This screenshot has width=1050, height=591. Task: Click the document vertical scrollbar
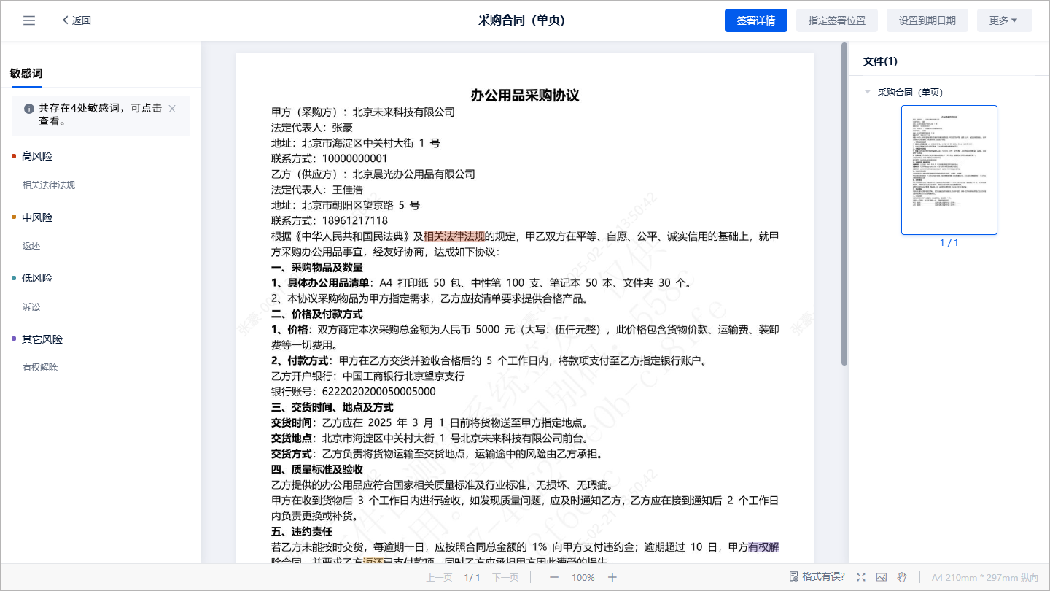tap(844, 204)
